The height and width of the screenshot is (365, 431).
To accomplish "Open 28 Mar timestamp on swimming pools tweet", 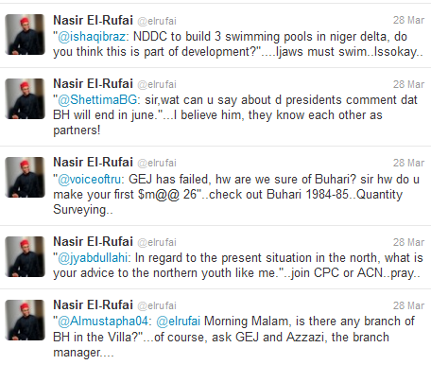I will click(408, 20).
